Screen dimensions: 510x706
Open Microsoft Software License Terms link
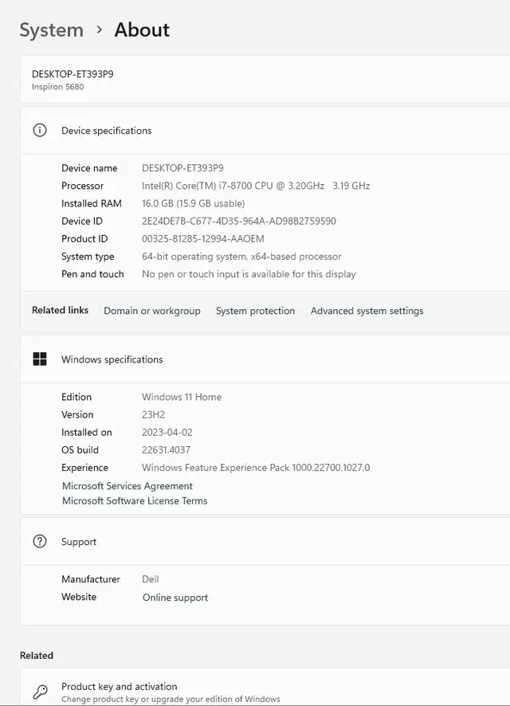pos(135,500)
